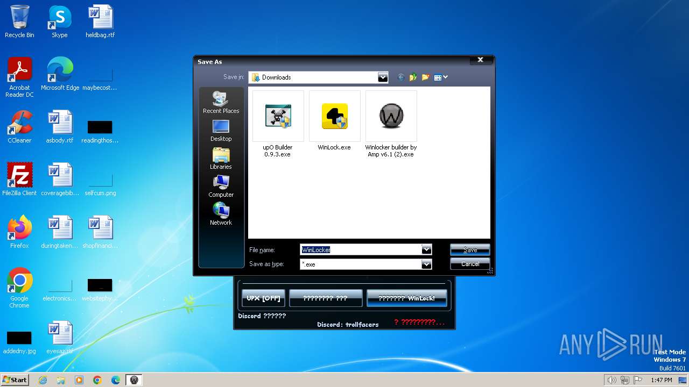Open asbody.rtf desktop file
Screen dimensions: 689x387
coord(60,127)
